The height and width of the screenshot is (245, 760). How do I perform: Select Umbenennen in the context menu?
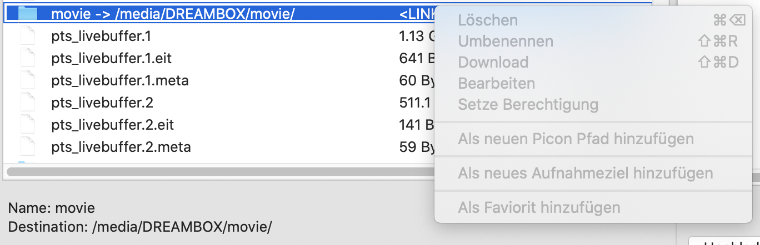tap(506, 42)
